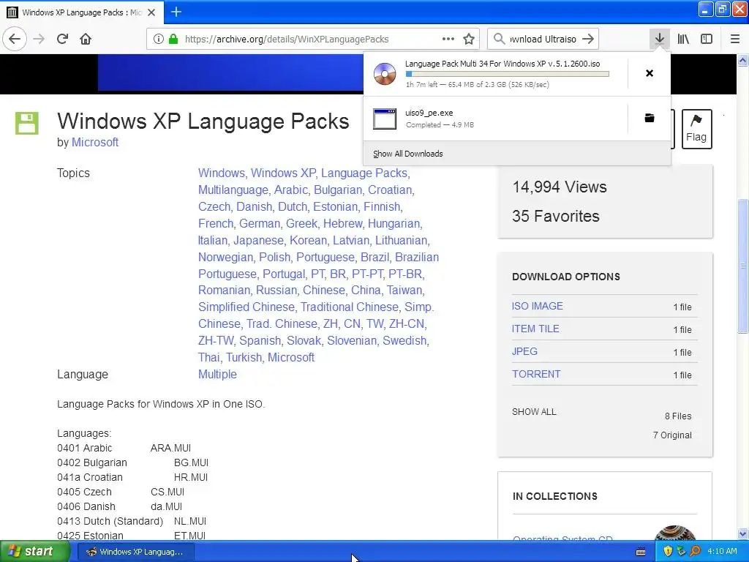Open the Windows XP topic link

[283, 173]
